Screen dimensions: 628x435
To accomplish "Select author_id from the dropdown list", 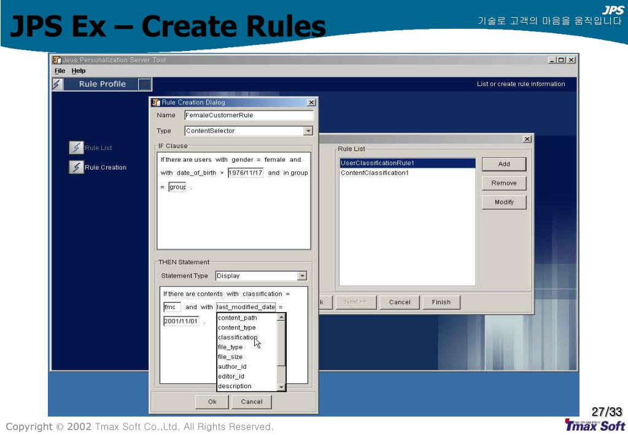I will [x=247, y=366].
